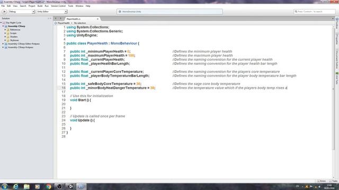Open the PlayerHealth class breadcrumb dropdown

[x=64, y=23]
